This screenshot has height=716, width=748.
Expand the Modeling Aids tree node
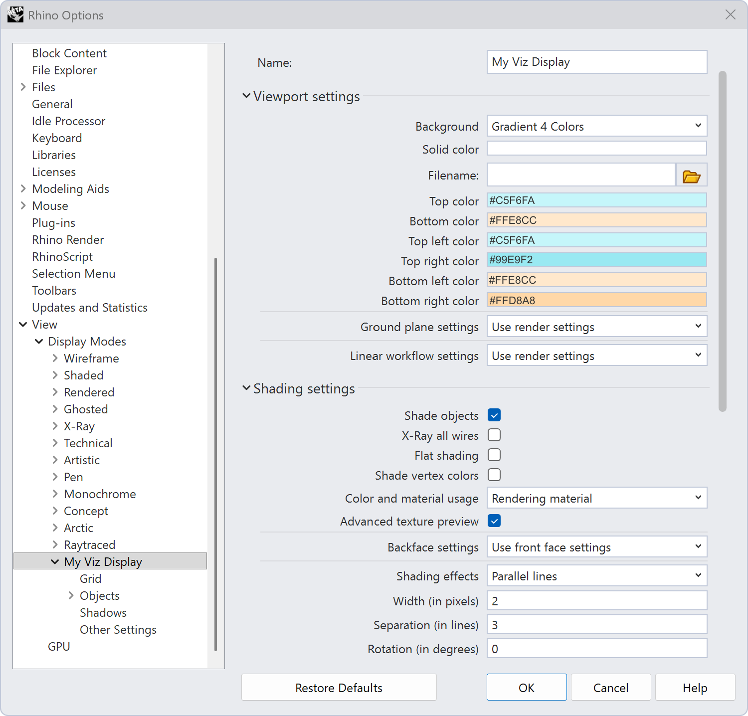[23, 188]
